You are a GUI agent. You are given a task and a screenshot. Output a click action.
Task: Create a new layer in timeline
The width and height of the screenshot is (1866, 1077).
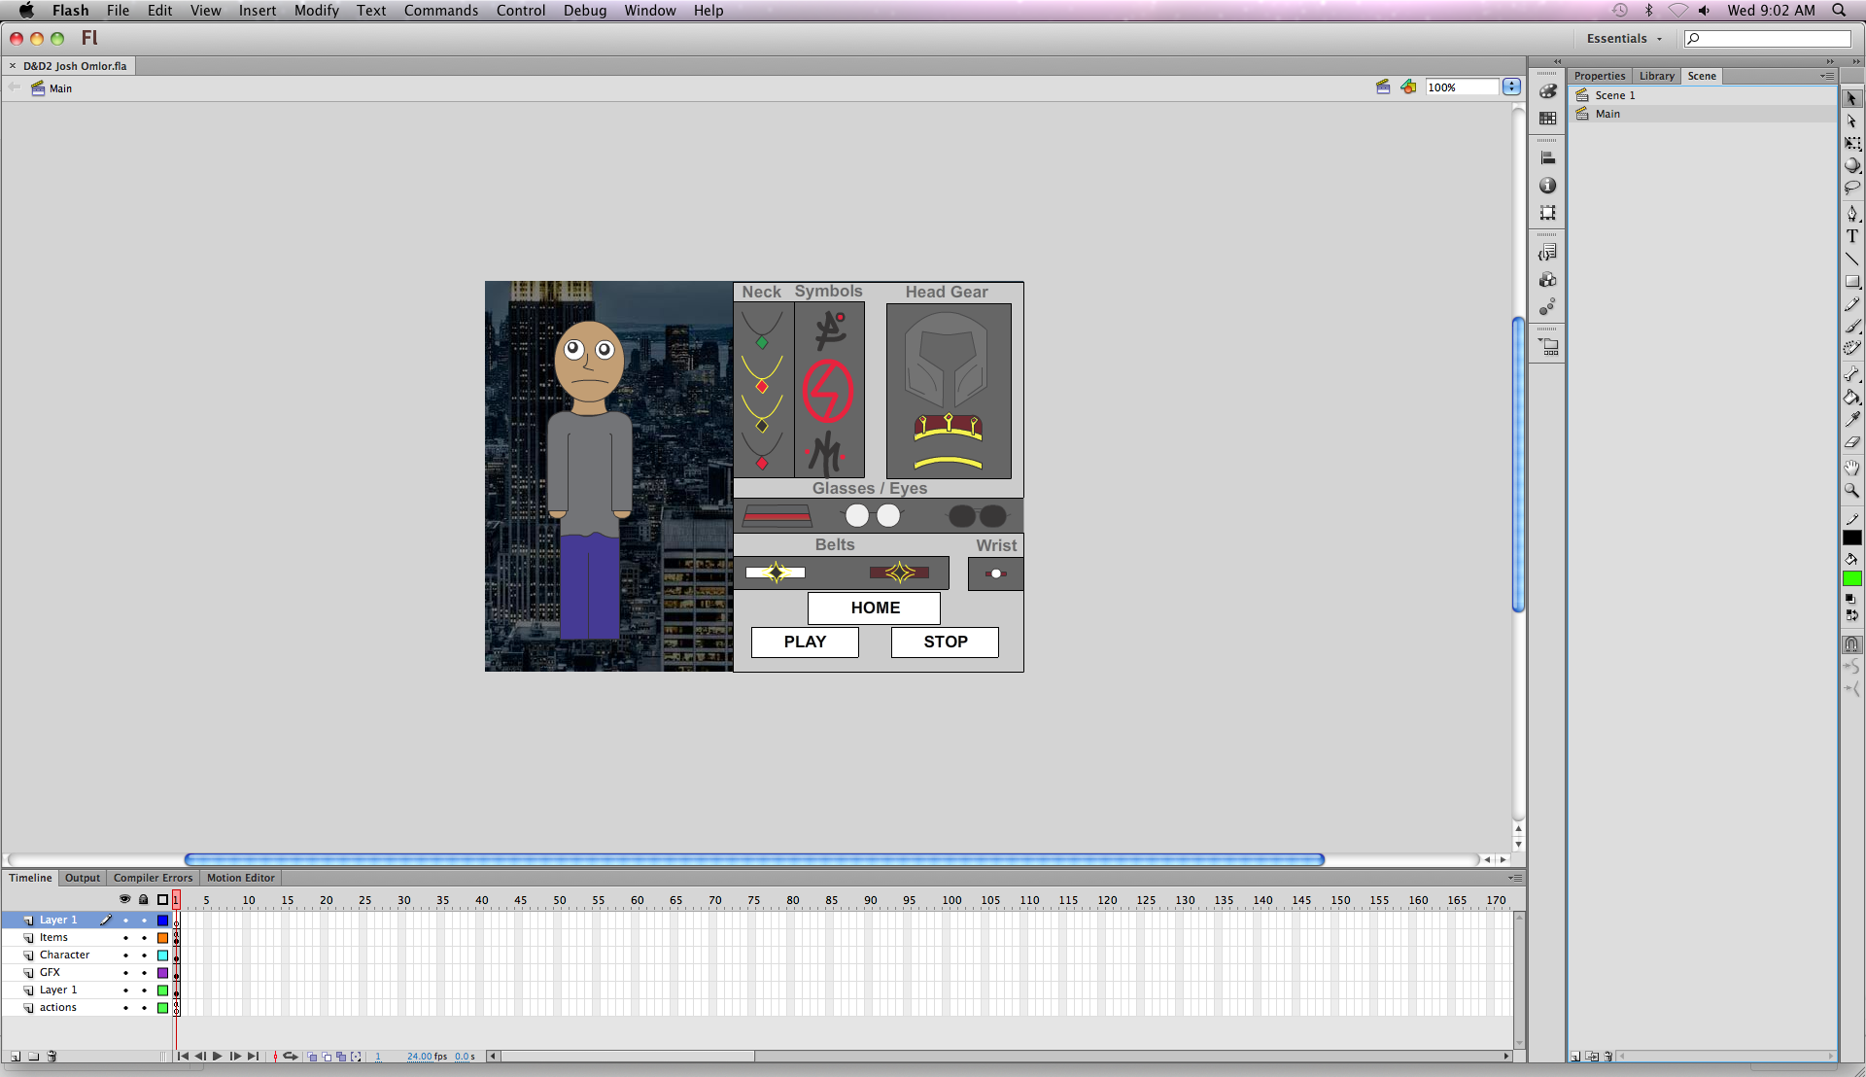16,1057
